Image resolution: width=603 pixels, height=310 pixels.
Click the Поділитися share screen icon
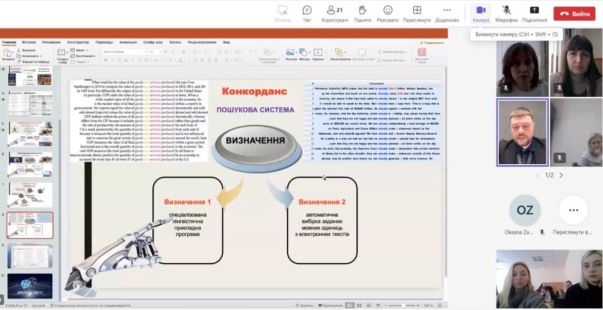click(534, 11)
